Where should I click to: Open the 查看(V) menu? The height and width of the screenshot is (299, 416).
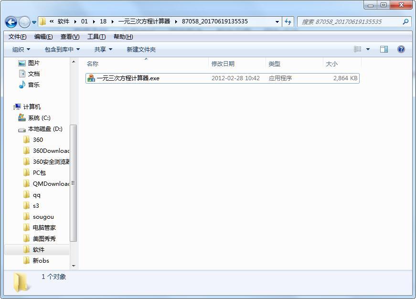(70, 37)
